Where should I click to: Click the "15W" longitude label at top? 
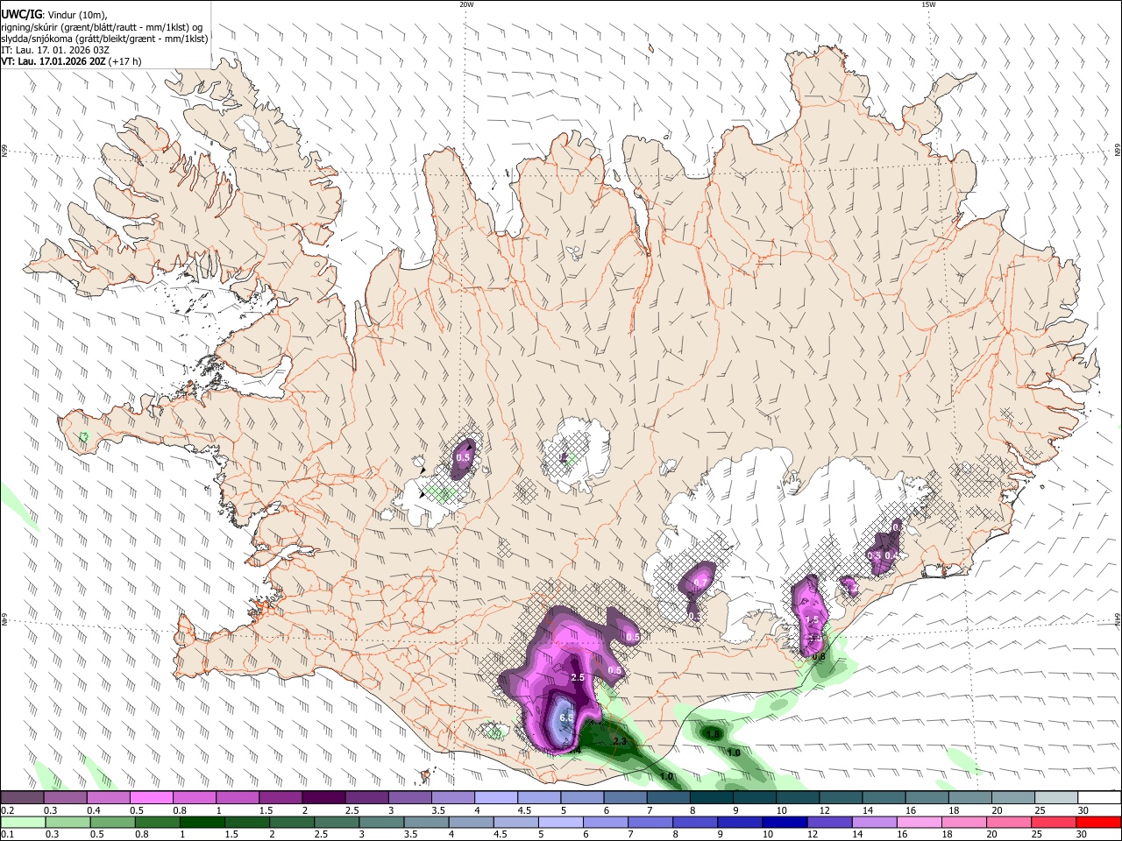(928, 4)
